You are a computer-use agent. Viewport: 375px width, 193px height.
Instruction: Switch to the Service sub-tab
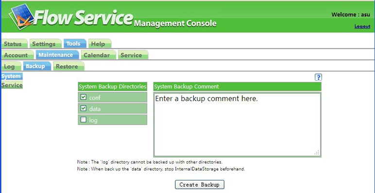[133, 55]
